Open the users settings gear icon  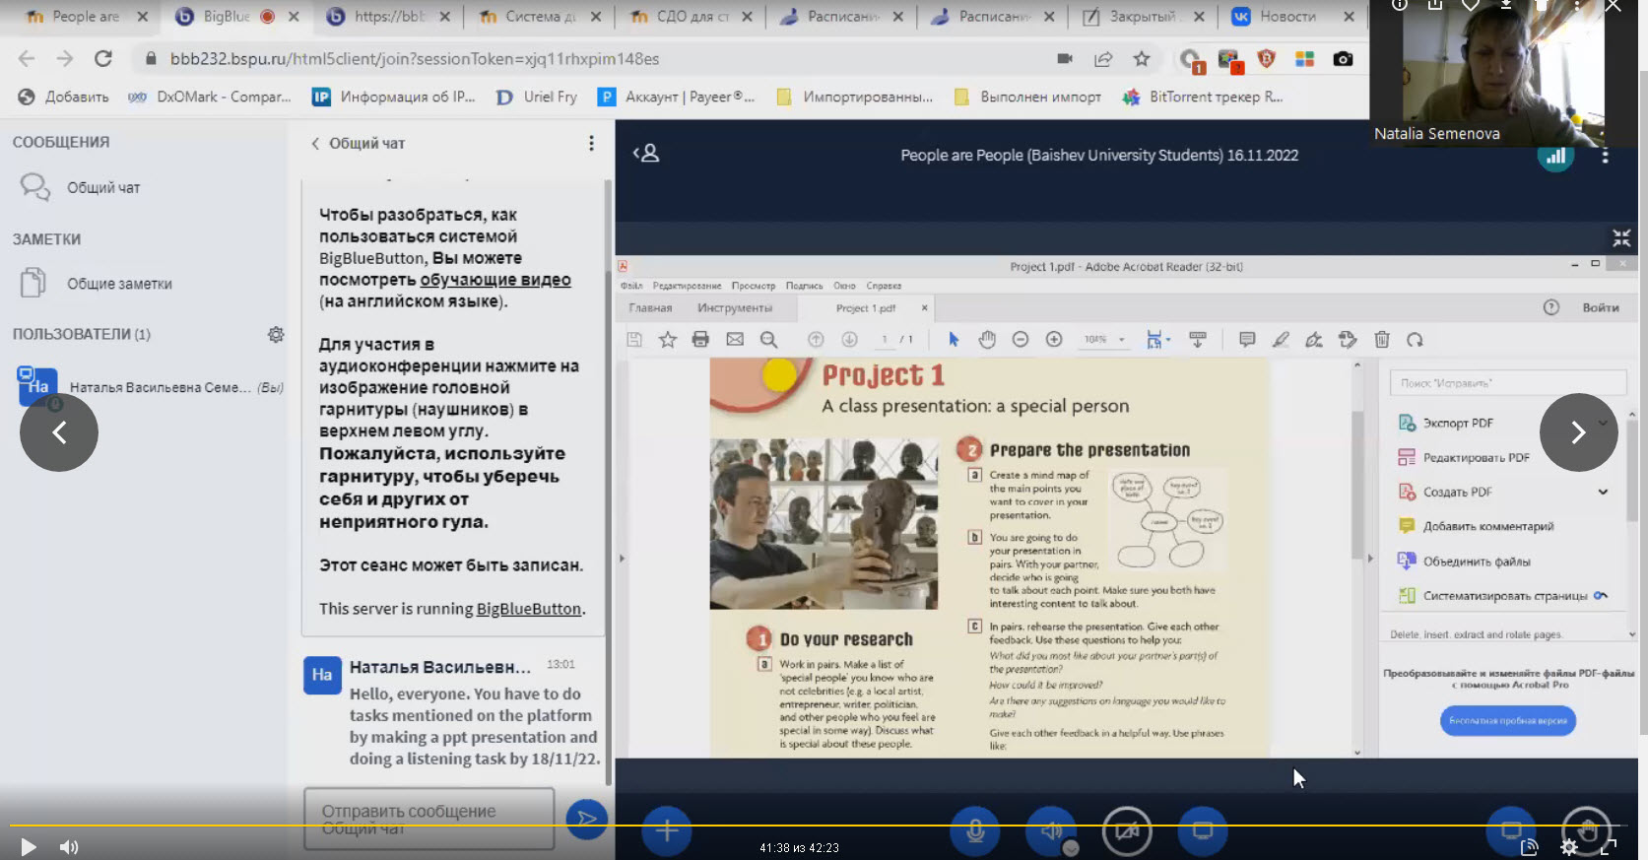click(276, 335)
